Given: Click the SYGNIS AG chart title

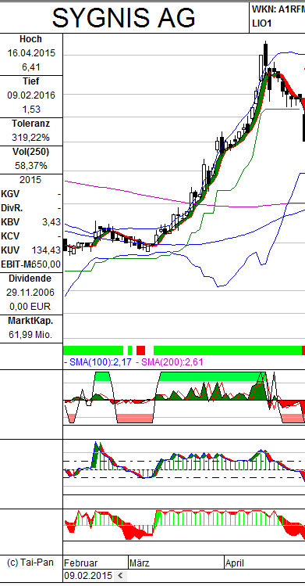Looking at the screenshot, I should pyautogui.click(x=124, y=17).
